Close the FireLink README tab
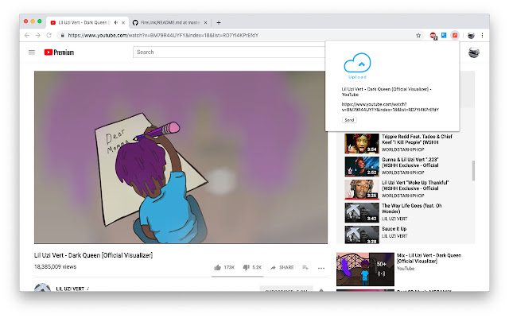Viewport: 509px width, 318px height. coord(205,23)
